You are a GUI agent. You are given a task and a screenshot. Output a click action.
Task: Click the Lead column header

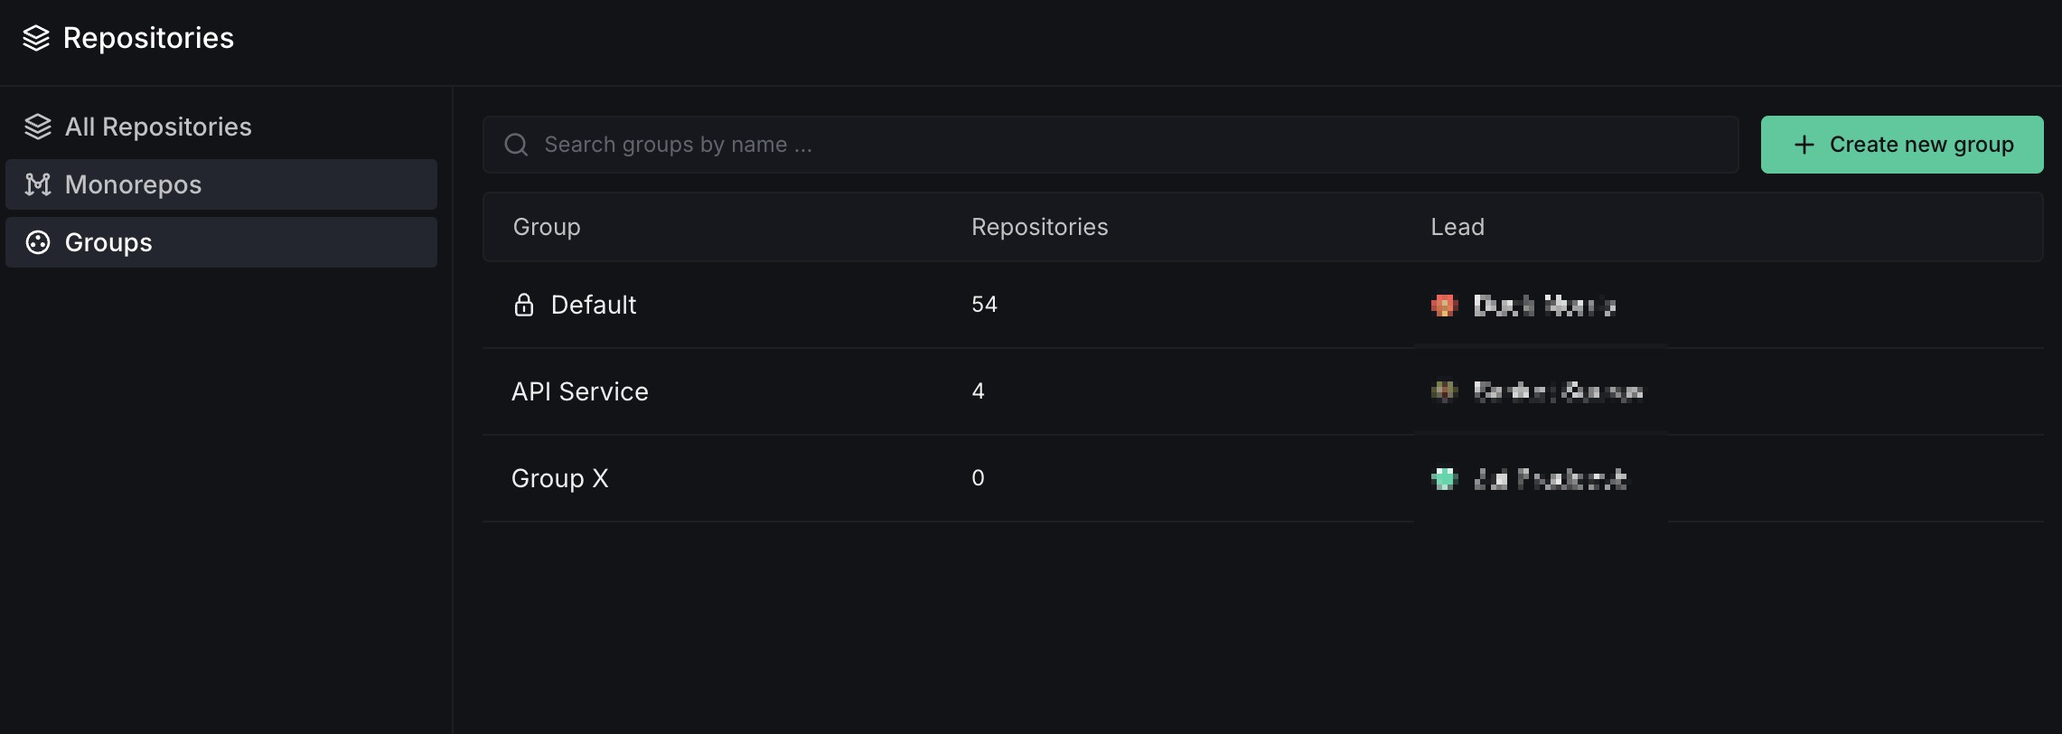coord(1457,227)
